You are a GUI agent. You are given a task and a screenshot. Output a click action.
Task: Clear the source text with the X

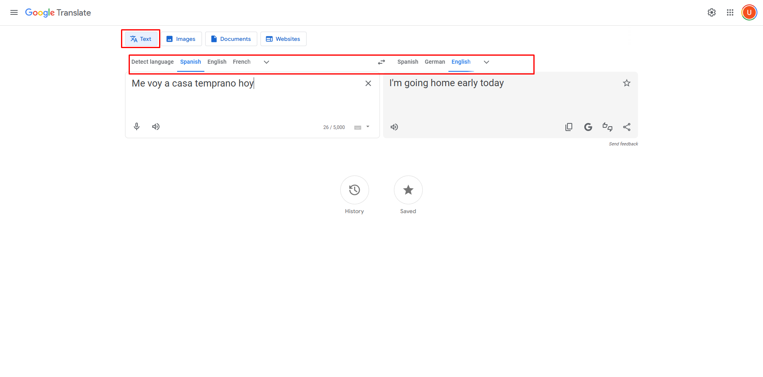pos(368,83)
